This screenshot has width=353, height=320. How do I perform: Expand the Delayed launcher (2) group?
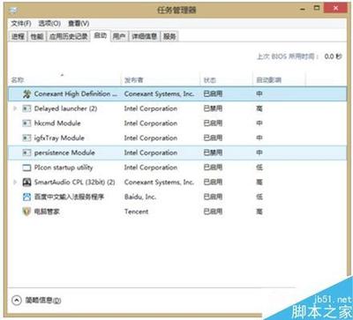(x=15, y=108)
